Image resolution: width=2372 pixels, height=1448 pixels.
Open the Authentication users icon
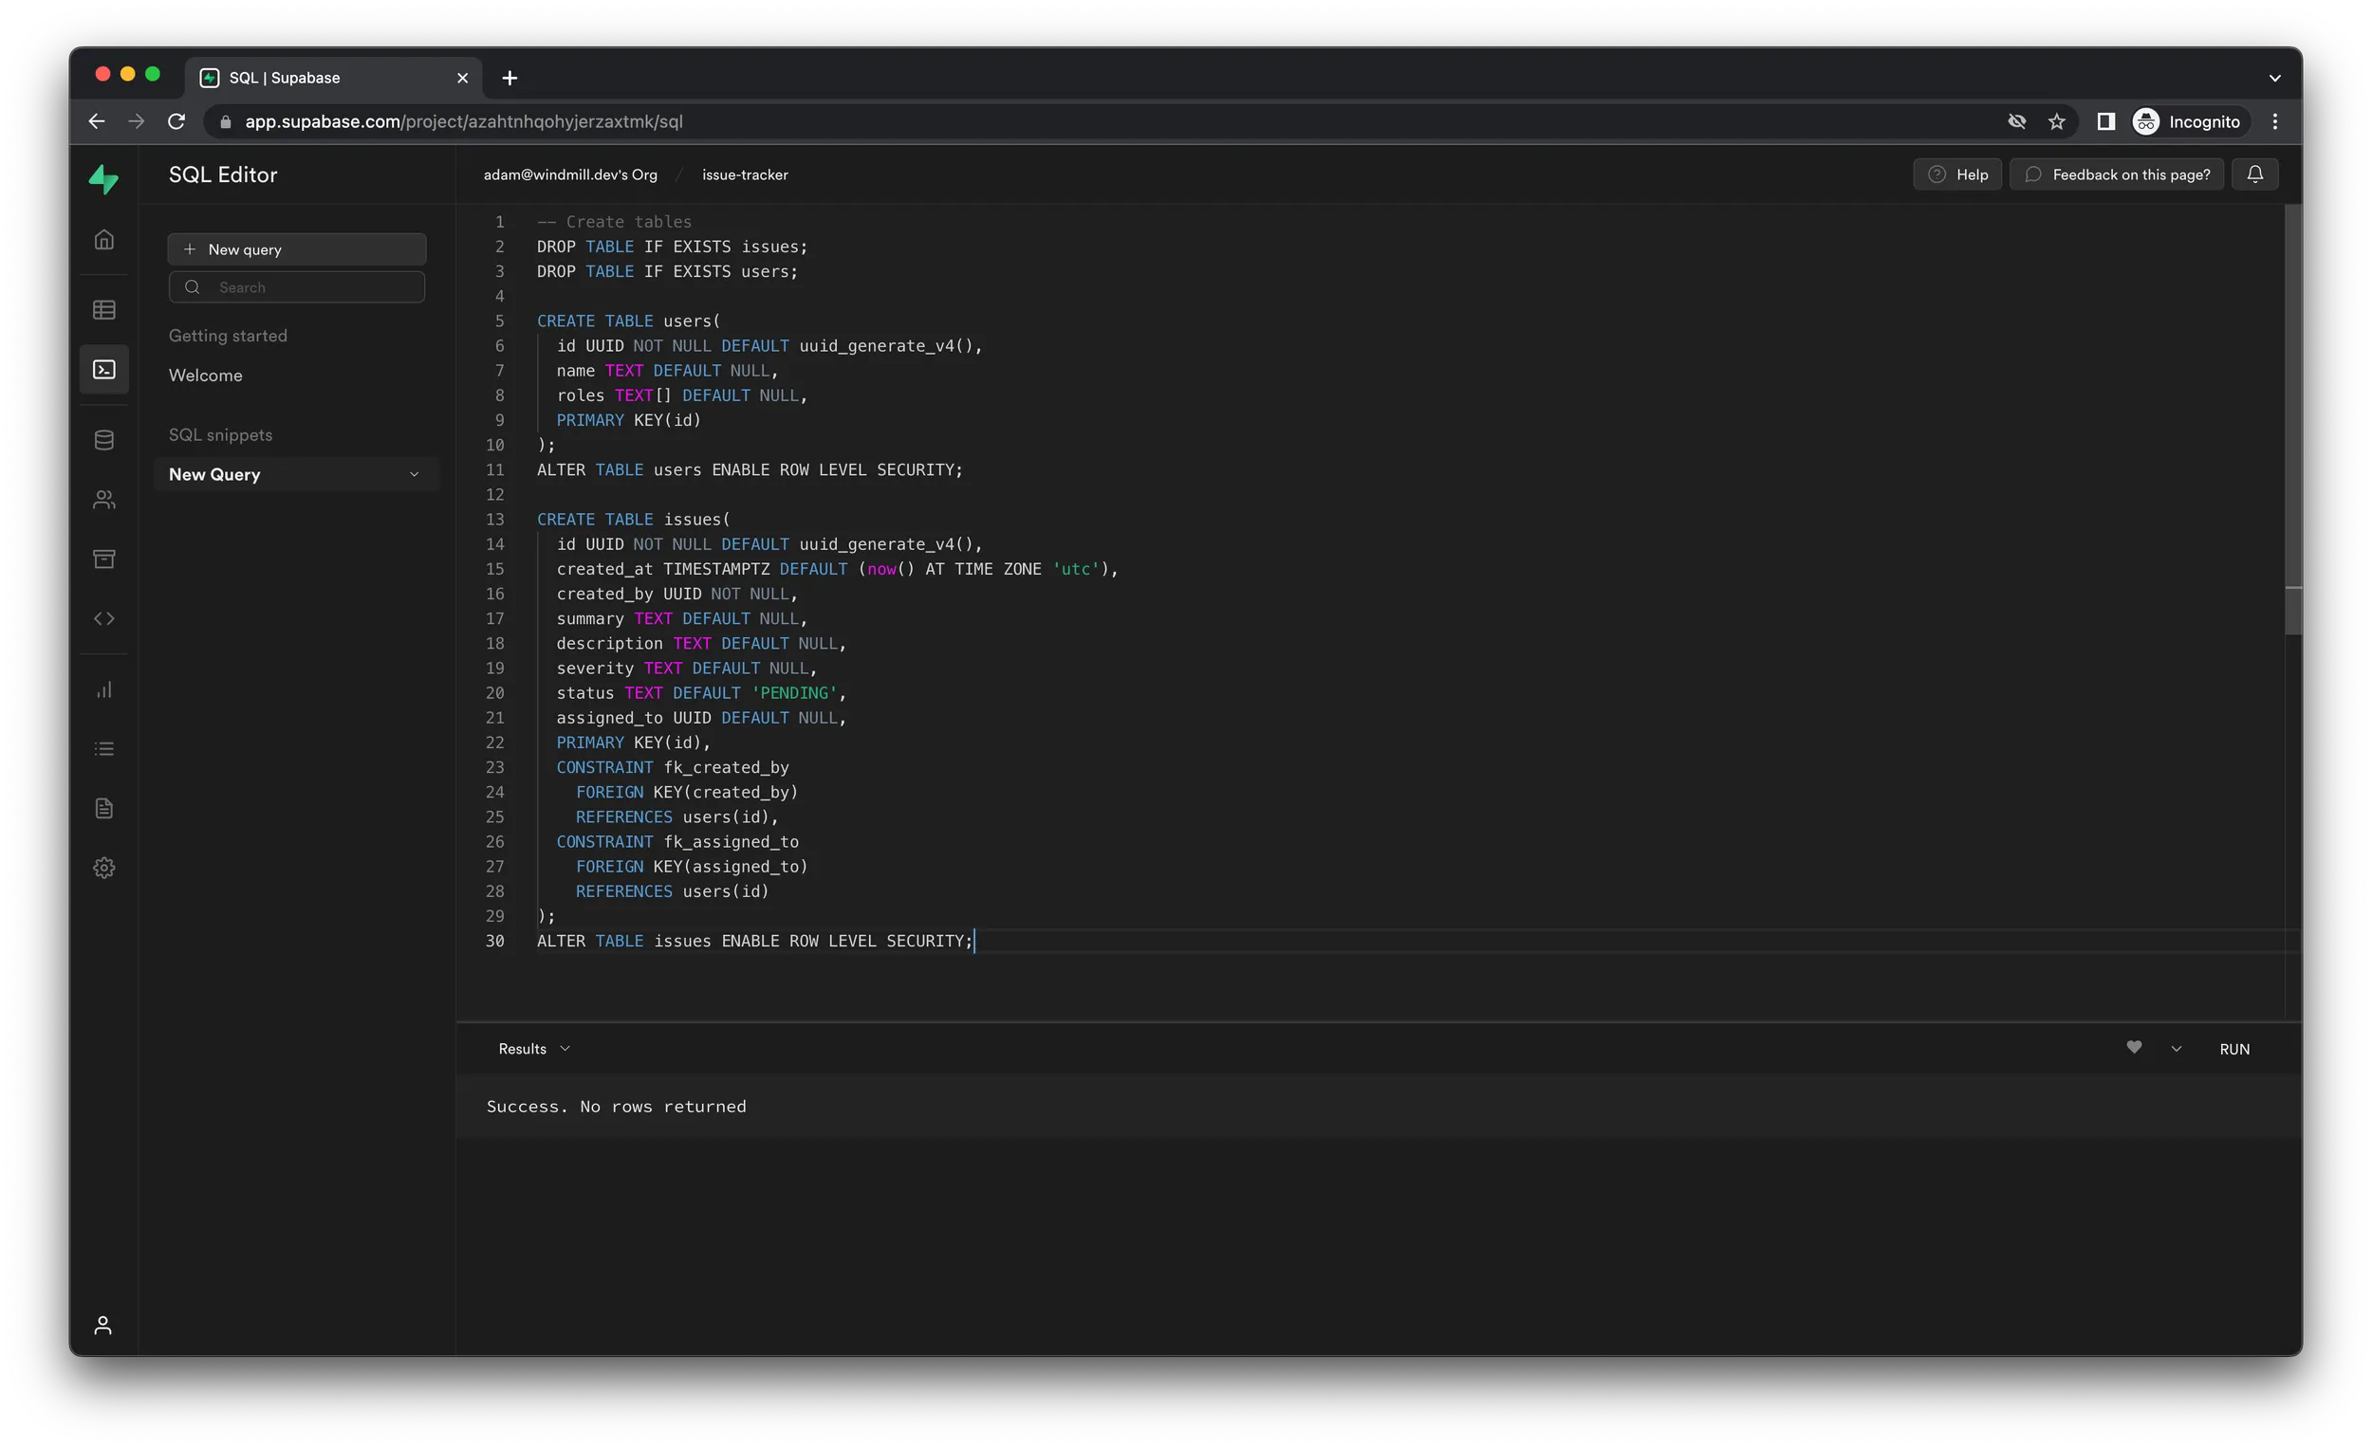104,500
